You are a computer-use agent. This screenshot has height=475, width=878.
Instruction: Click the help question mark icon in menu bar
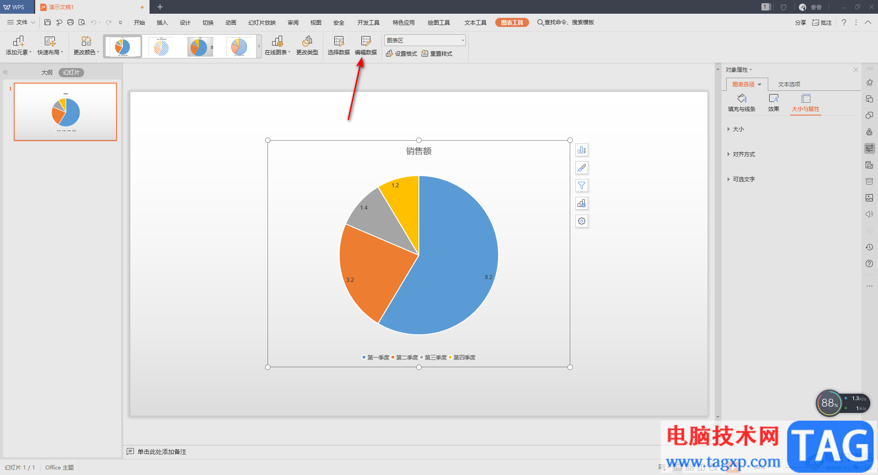point(844,22)
